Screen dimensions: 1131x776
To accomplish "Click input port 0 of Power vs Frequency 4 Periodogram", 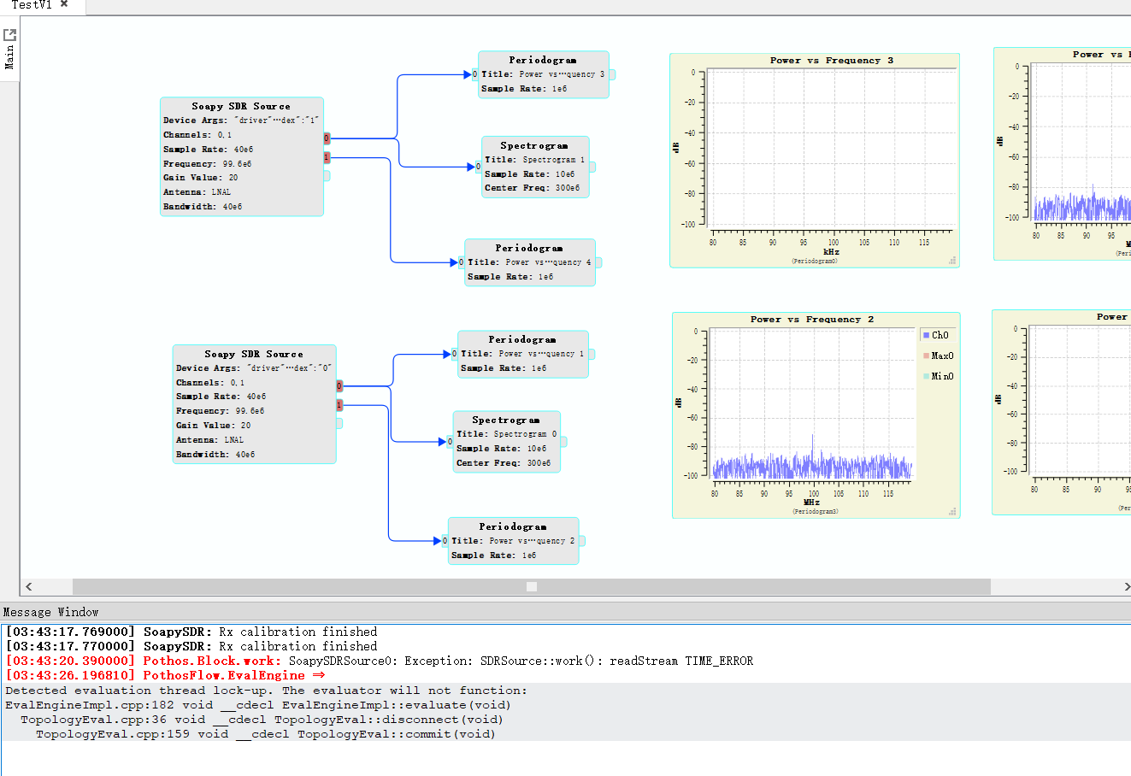I will pyautogui.click(x=462, y=262).
